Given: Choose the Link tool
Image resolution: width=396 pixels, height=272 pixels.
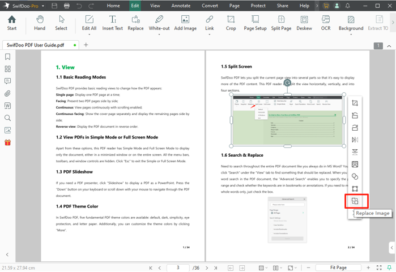Looking at the screenshot, I should click(x=210, y=23).
